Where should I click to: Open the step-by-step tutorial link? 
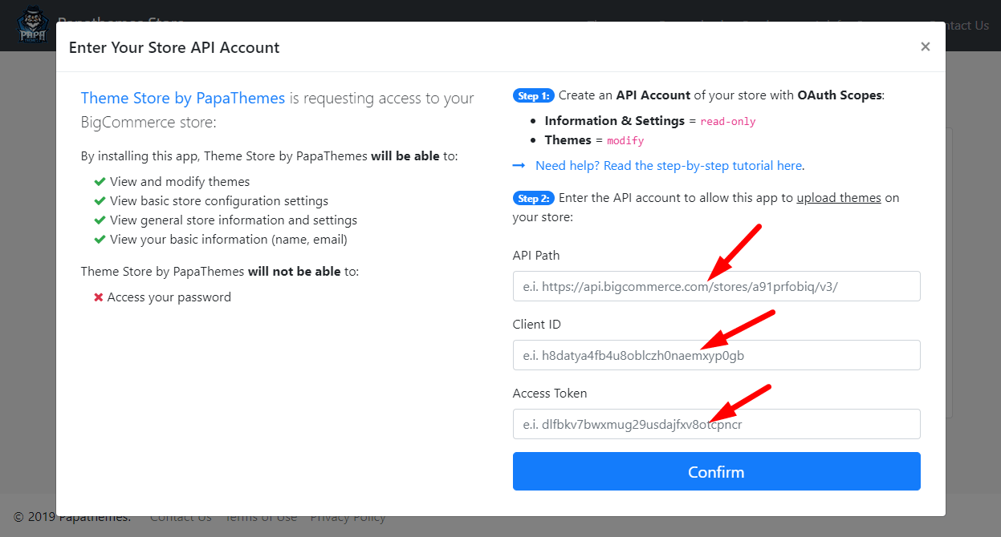point(669,166)
